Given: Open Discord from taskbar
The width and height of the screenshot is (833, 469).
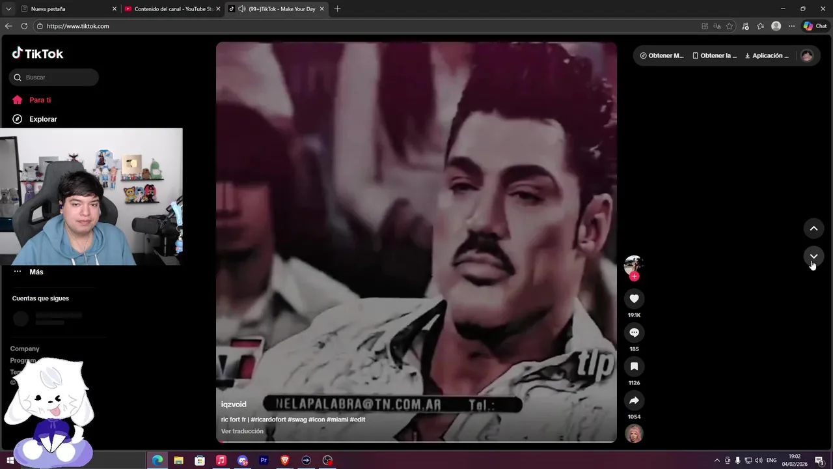Looking at the screenshot, I should click(x=243, y=461).
